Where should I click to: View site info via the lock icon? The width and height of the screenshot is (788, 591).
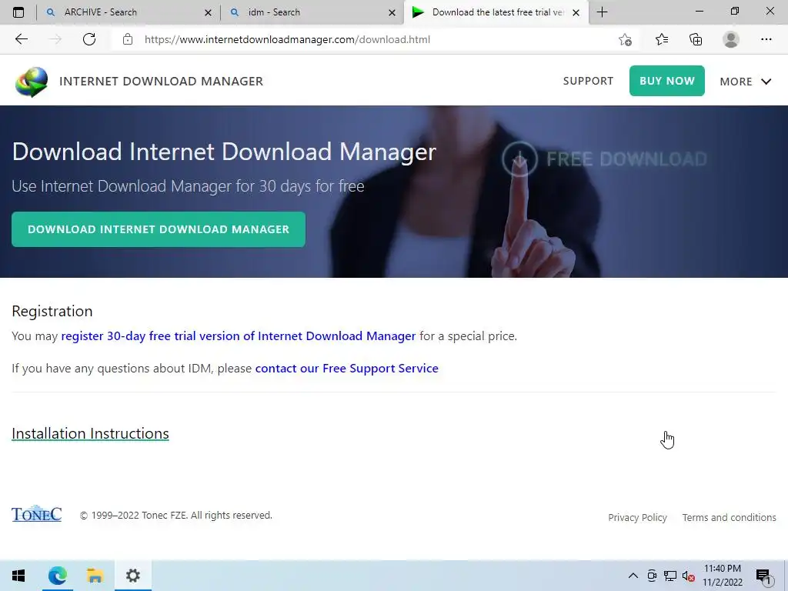tap(128, 39)
